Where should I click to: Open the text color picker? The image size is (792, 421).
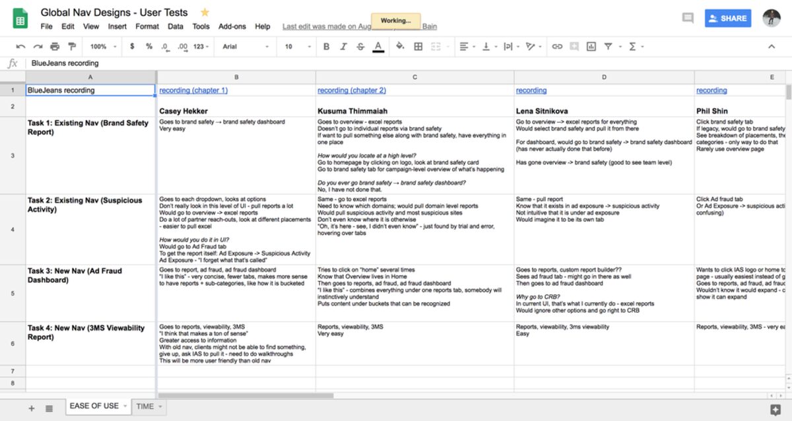pos(378,47)
